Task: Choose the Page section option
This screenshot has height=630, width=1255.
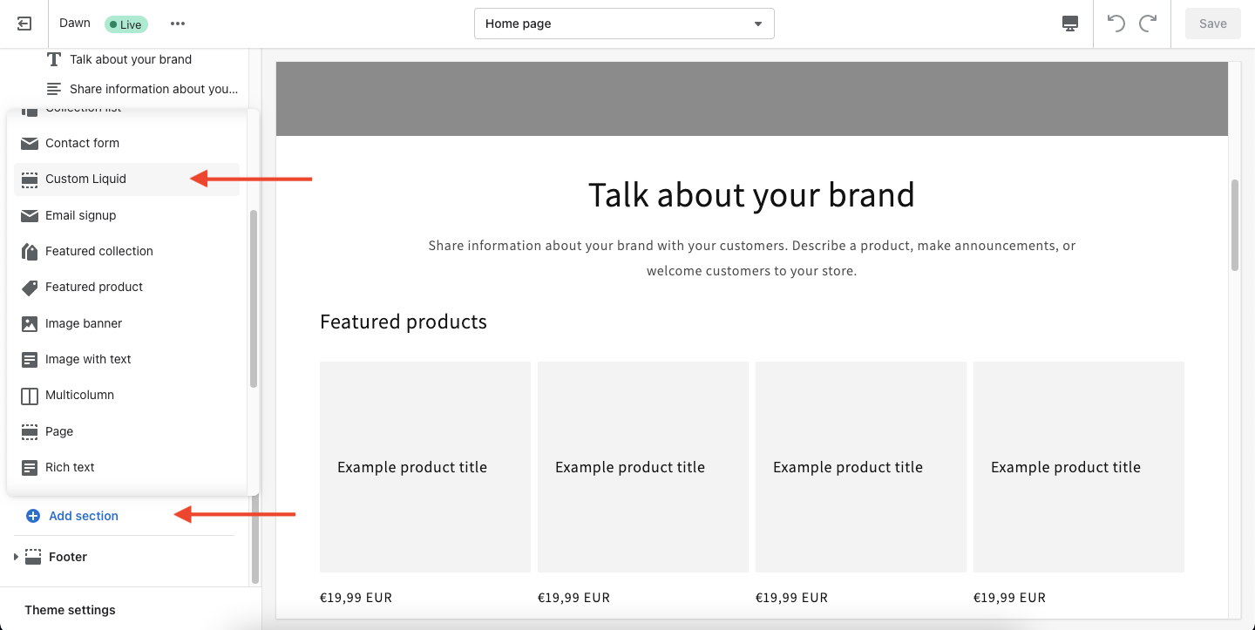Action: pyautogui.click(x=127, y=431)
